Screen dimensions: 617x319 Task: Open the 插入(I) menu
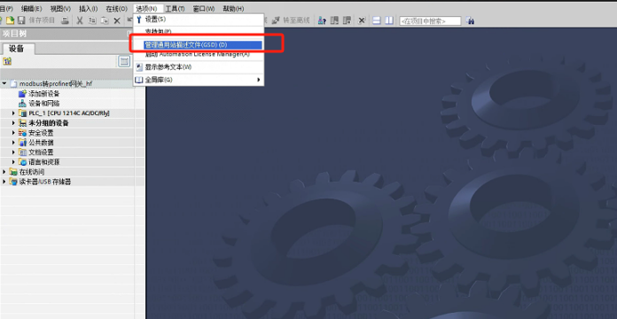coord(88,9)
